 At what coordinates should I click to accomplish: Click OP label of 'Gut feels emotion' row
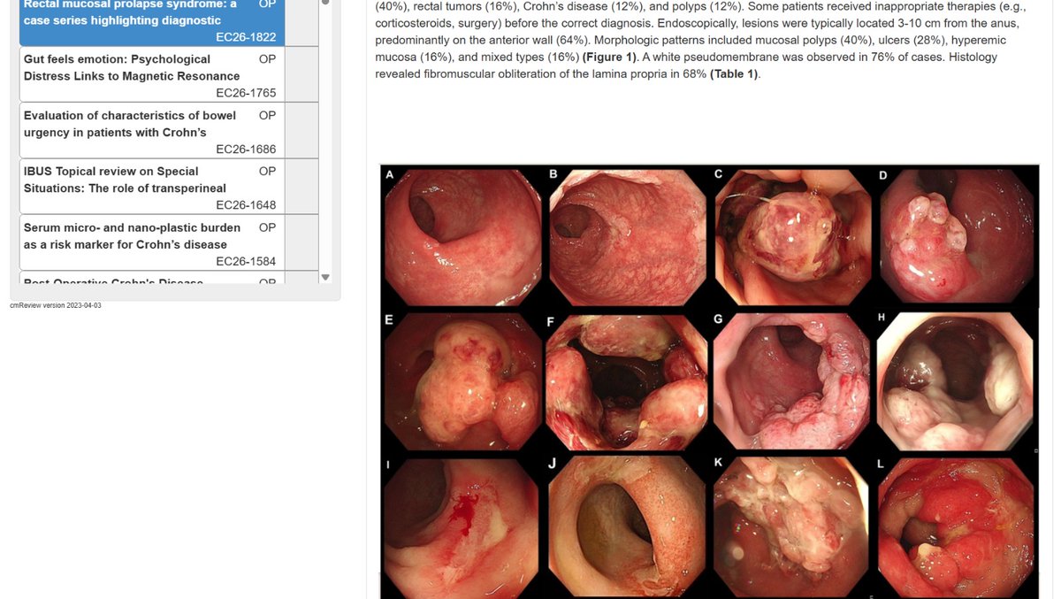point(267,59)
